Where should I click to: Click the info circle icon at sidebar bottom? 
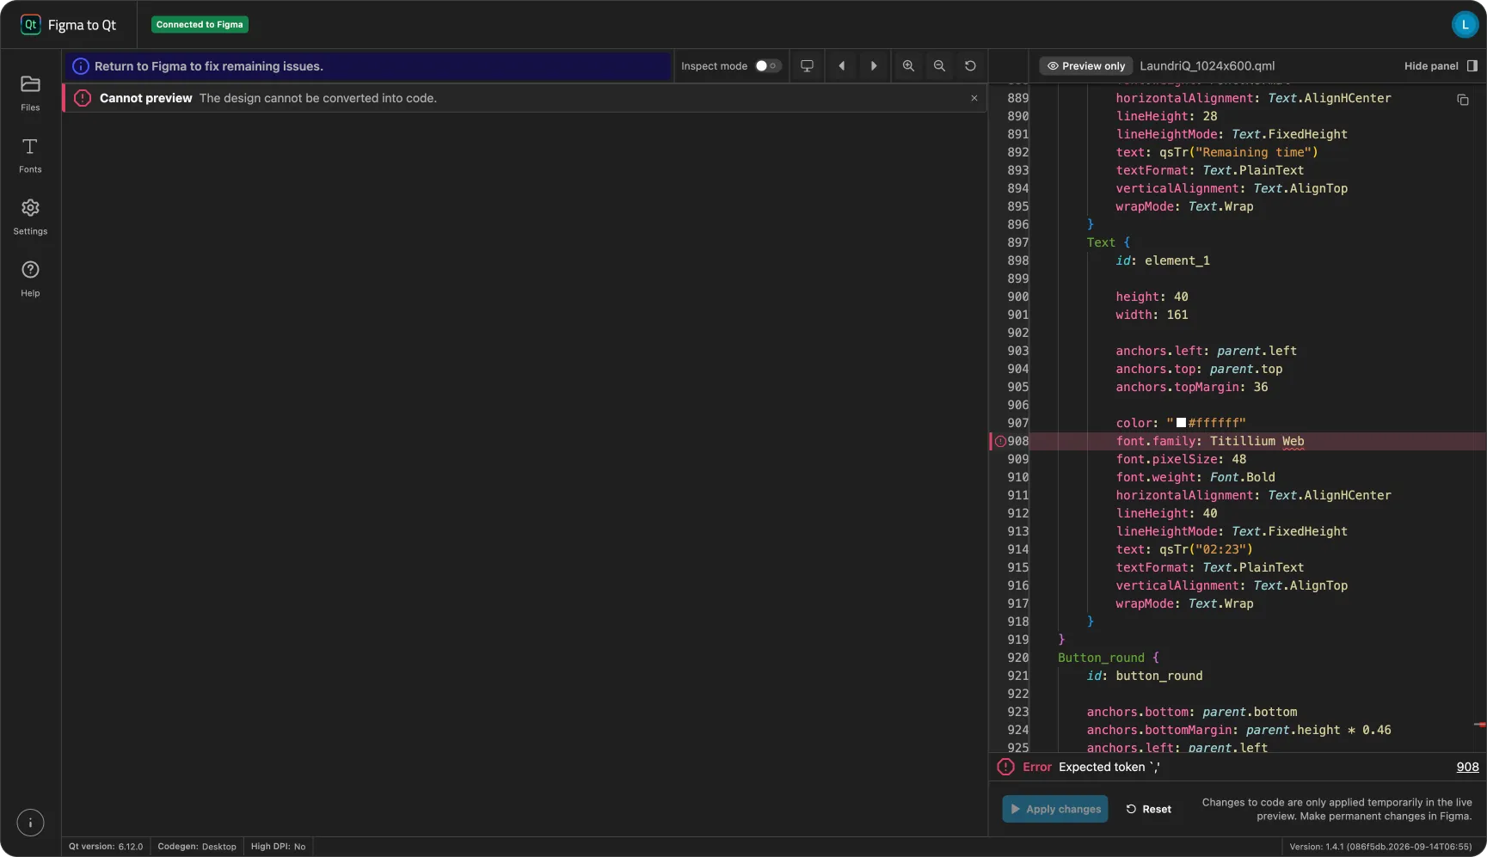(x=30, y=823)
